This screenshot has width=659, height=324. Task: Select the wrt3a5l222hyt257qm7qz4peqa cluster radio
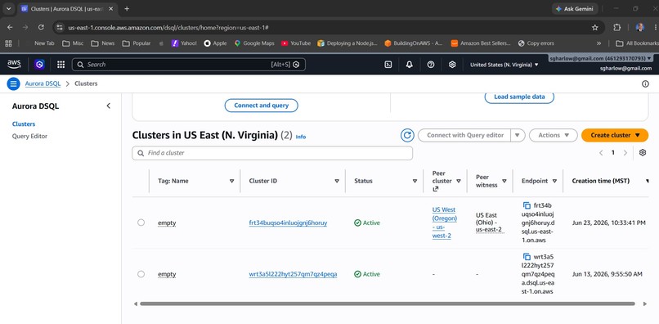click(x=141, y=274)
